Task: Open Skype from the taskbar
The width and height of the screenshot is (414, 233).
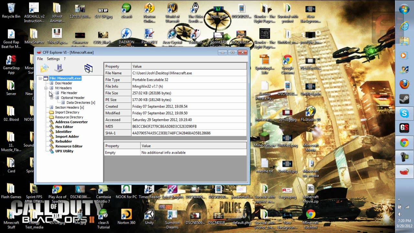Action: [x=404, y=113]
